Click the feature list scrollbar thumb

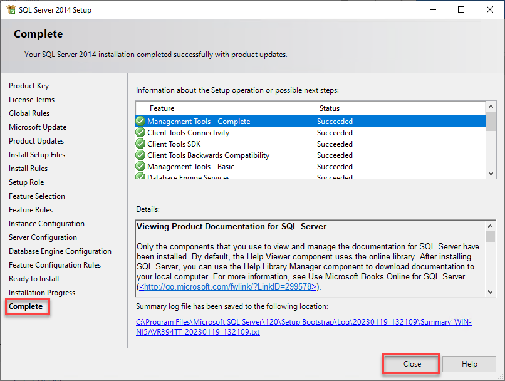491,121
